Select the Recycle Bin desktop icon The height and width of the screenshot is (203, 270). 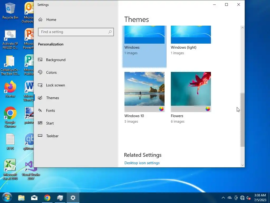point(10,11)
